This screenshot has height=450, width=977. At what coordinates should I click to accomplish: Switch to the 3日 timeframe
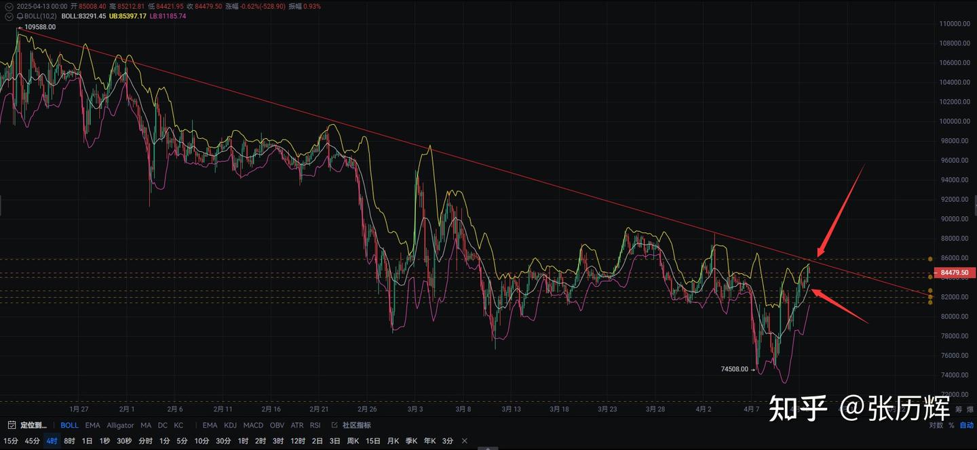click(335, 441)
